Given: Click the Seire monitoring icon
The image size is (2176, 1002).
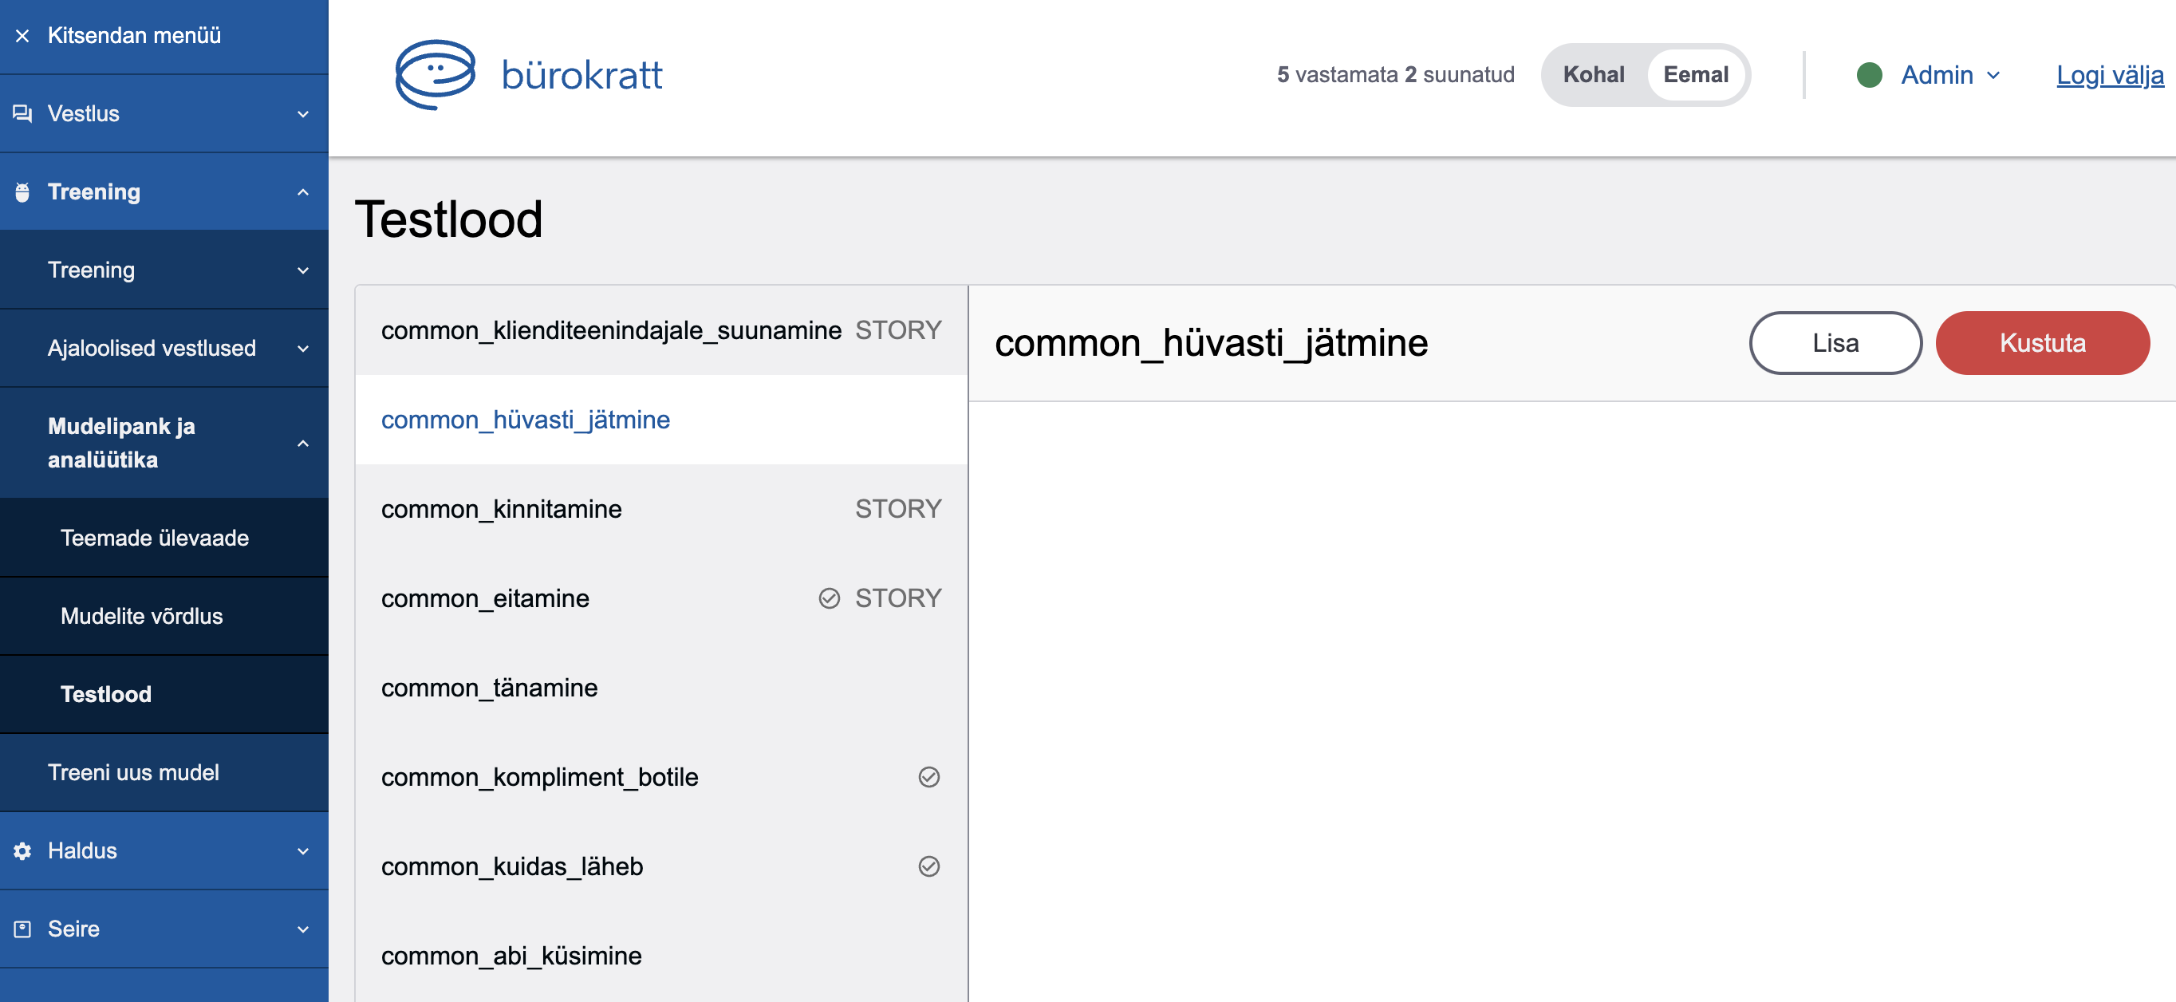Looking at the screenshot, I should [x=23, y=929].
